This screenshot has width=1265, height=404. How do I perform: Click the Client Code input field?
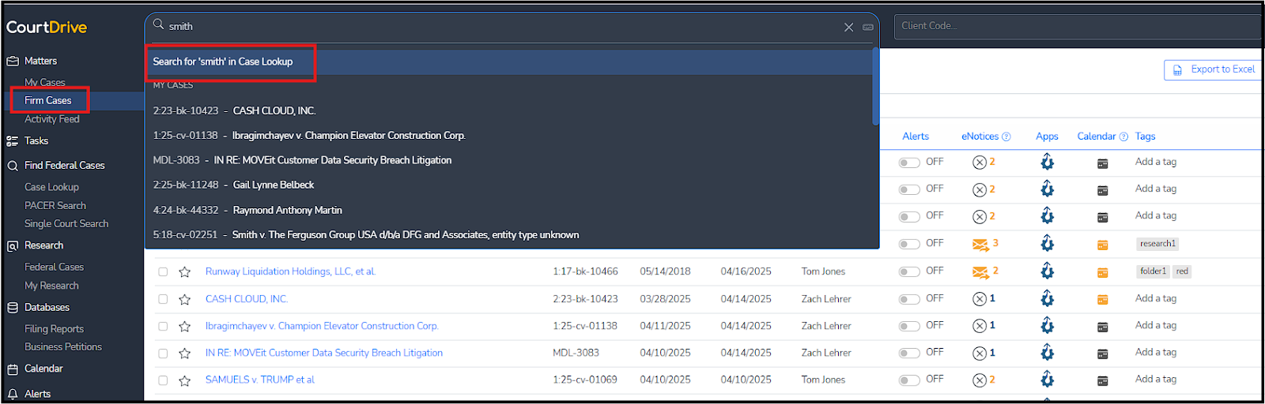1078,26
